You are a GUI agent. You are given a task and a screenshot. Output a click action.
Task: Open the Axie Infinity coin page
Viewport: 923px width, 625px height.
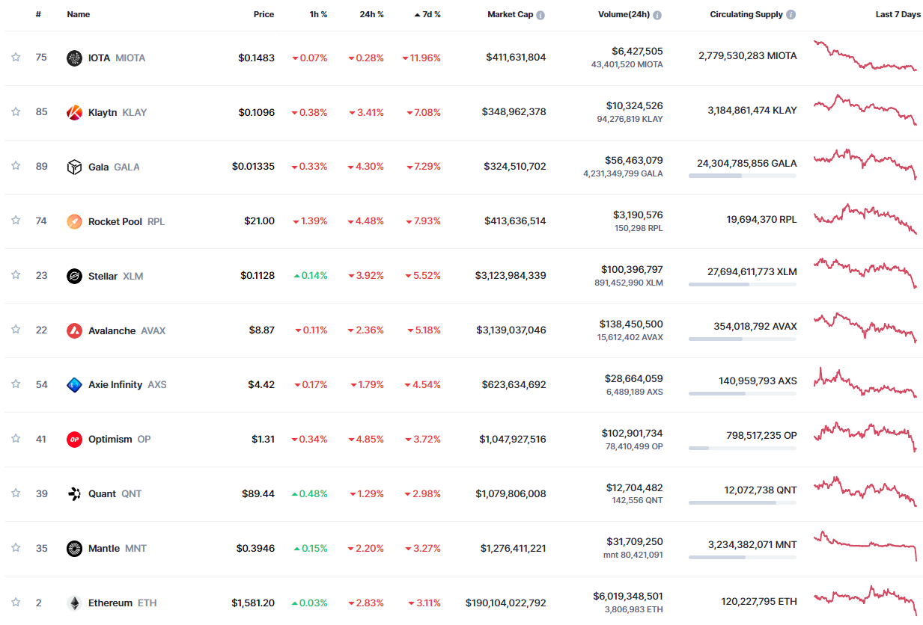115,385
